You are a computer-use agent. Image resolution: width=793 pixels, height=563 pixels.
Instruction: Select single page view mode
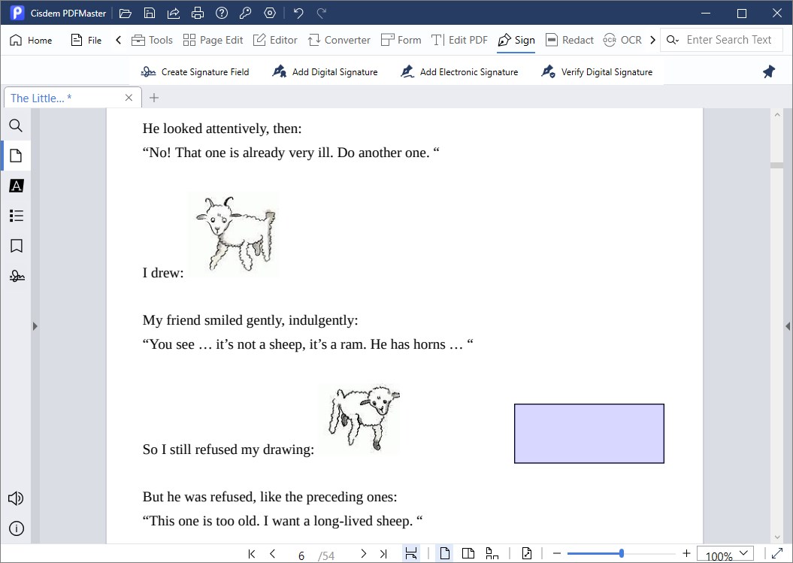tap(444, 553)
